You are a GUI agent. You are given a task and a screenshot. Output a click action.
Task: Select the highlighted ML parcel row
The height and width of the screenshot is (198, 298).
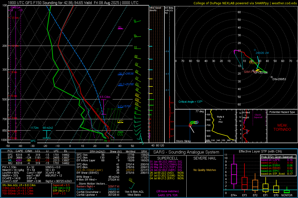point(38,160)
